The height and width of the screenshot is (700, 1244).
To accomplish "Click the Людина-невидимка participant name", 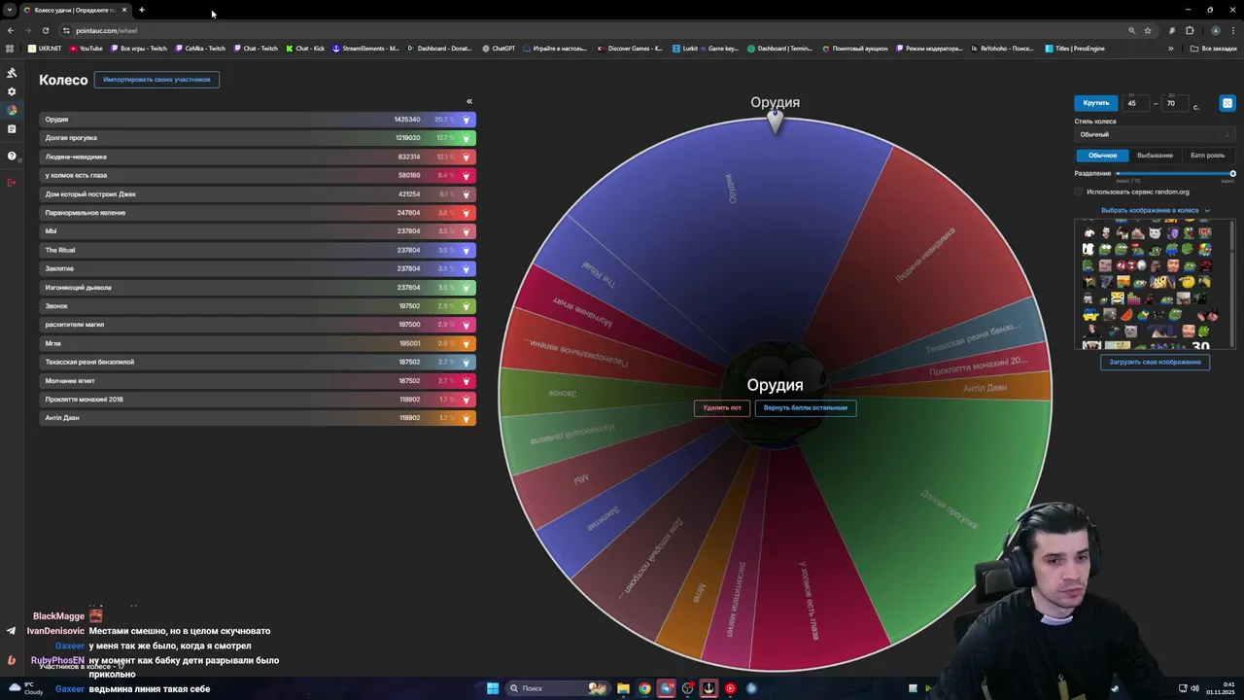I will (76, 157).
